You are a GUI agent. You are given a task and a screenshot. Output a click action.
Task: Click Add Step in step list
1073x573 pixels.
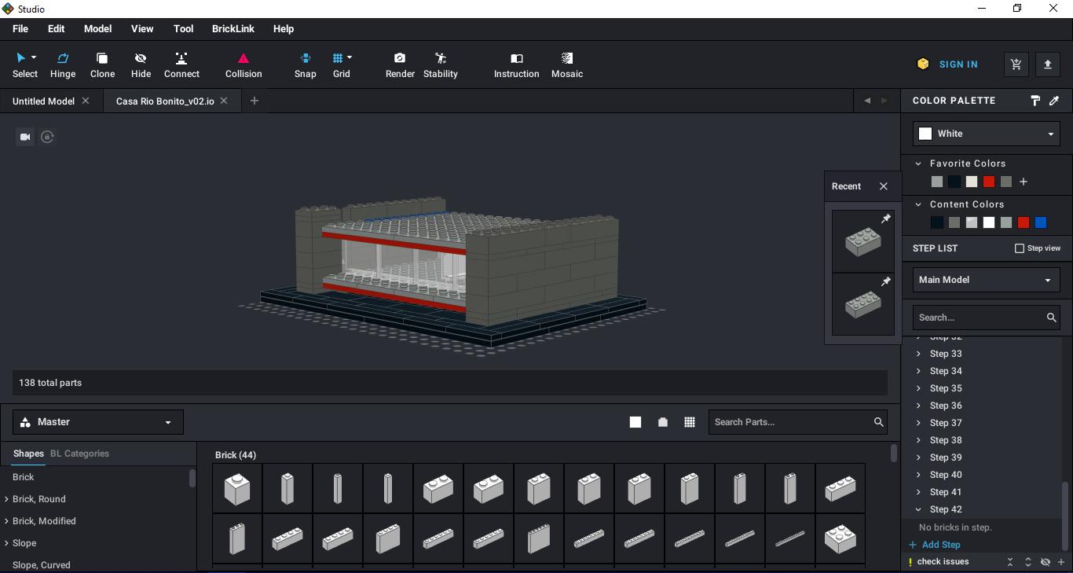point(940,545)
